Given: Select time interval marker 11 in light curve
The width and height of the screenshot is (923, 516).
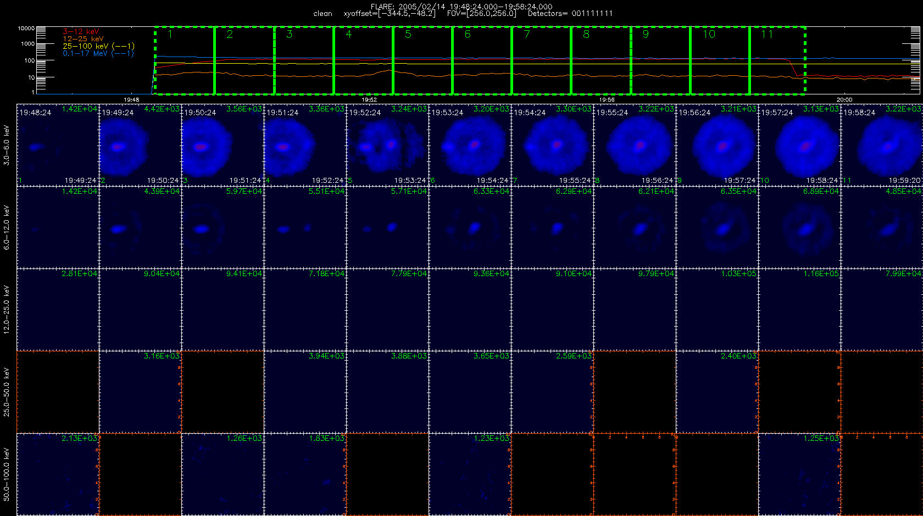Looking at the screenshot, I should (767, 35).
